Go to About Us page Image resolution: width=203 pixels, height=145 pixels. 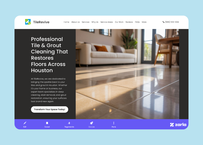pyautogui.click(x=75, y=22)
